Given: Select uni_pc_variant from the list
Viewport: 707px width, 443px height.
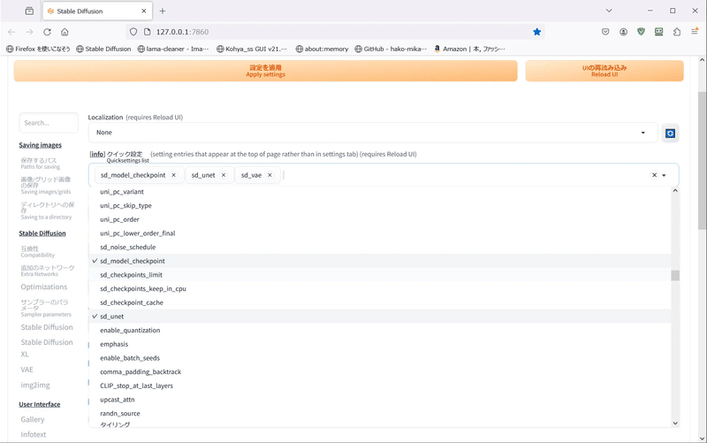Looking at the screenshot, I should pyautogui.click(x=380, y=192).
